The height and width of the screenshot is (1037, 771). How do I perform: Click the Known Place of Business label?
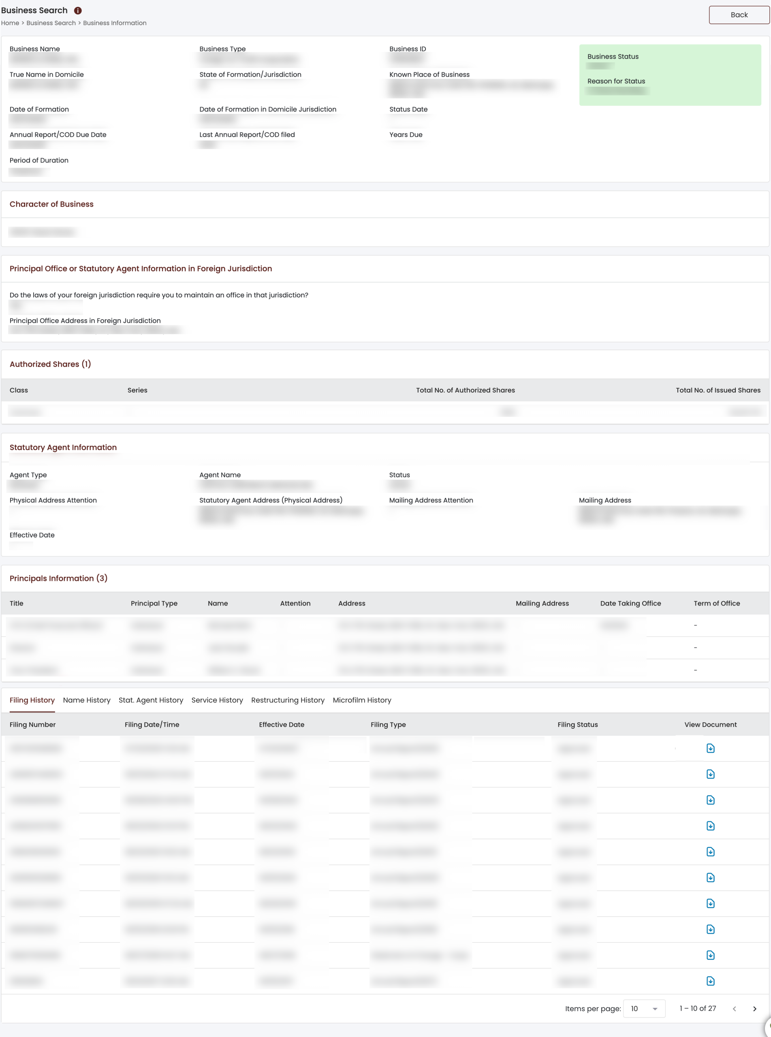tap(429, 75)
